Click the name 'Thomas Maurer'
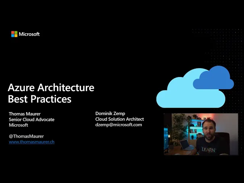Screen dimensions: 244x183 (x=25, y=114)
